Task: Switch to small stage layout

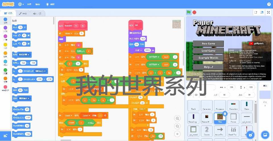Action: pos(256,12)
